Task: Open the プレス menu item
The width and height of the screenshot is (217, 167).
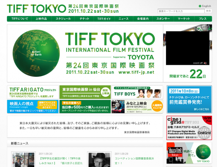Action: coord(203,19)
